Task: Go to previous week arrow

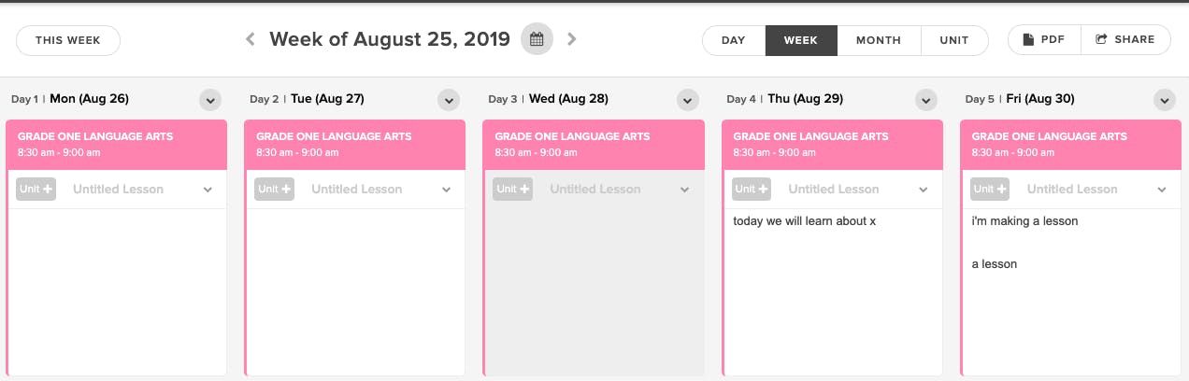Action: (251, 39)
